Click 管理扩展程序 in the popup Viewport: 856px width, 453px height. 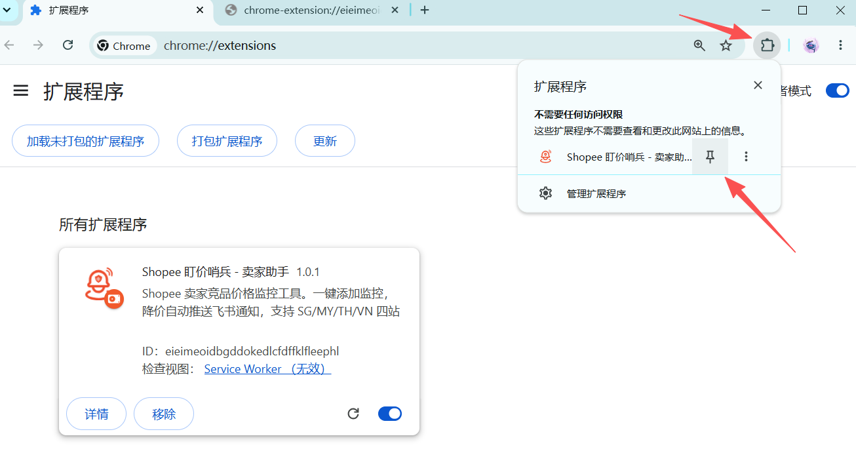coord(596,193)
